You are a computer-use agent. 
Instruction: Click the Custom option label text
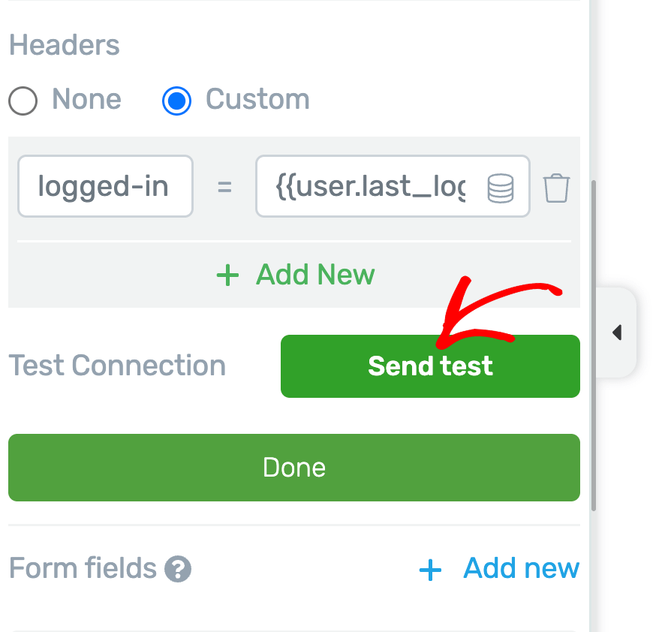pyautogui.click(x=257, y=99)
